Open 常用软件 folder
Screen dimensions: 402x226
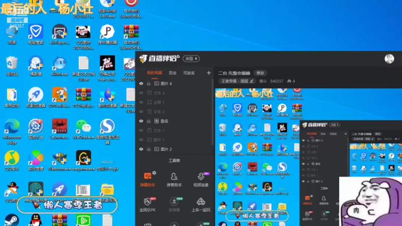(12, 97)
